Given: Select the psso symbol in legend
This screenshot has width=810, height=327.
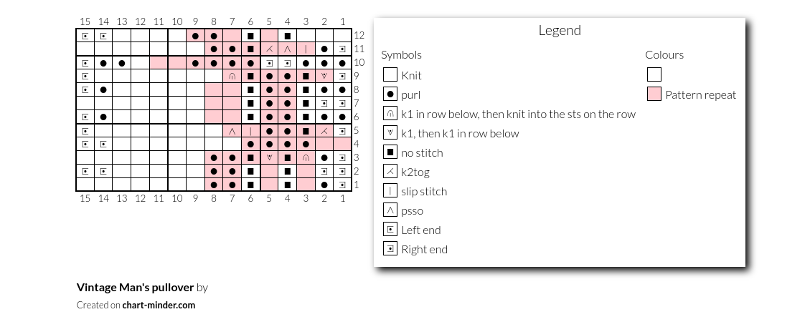Looking at the screenshot, I should tap(390, 210).
